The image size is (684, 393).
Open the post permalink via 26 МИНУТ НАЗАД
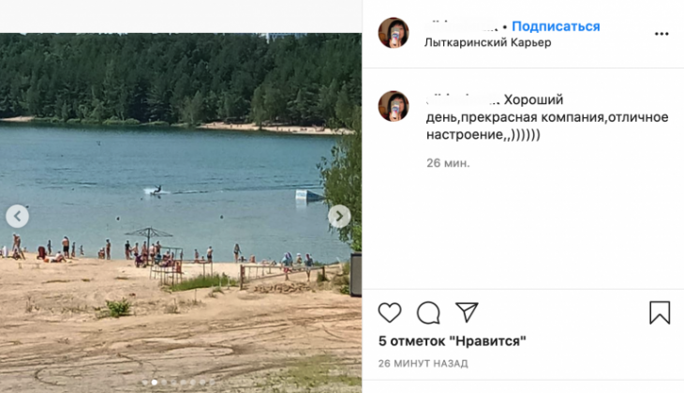click(424, 363)
